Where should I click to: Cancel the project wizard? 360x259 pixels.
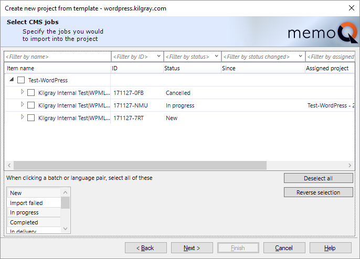[x=284, y=248]
